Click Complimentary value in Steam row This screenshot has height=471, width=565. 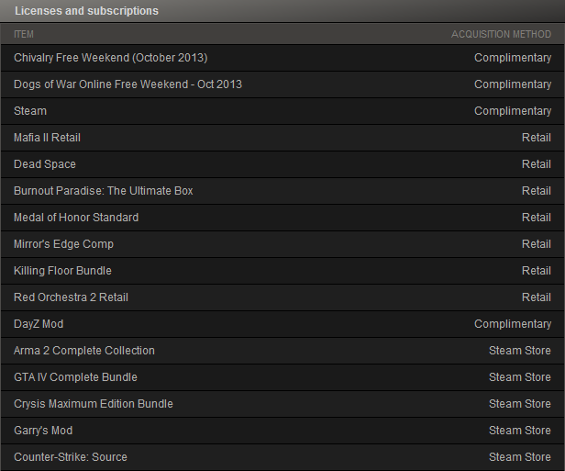click(x=513, y=111)
